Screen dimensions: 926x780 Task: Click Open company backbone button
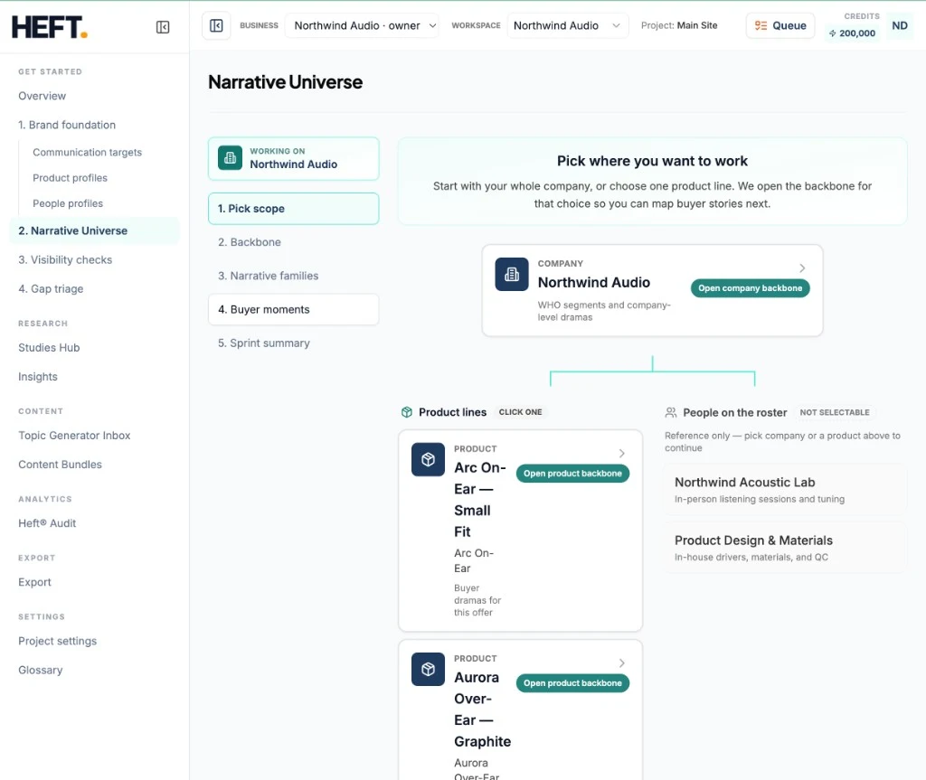tap(750, 288)
